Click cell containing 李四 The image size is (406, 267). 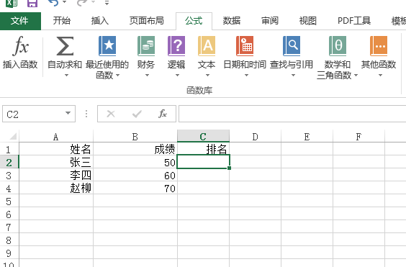pyautogui.click(x=56, y=175)
